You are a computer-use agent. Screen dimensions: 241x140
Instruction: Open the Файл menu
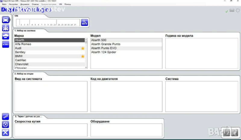4,5
